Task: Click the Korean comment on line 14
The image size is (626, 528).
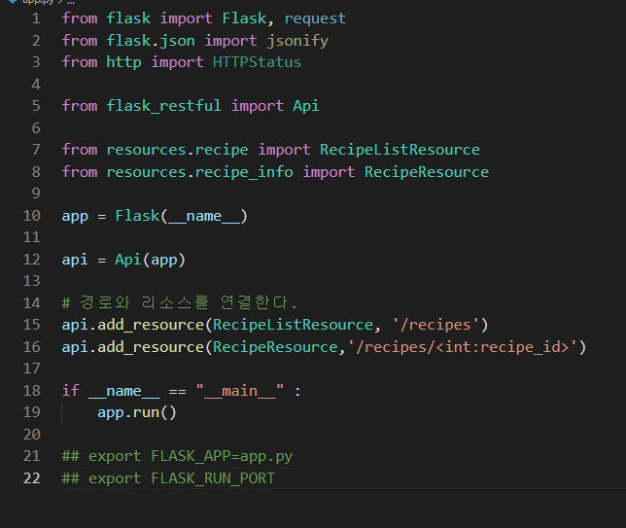Action: point(179,302)
